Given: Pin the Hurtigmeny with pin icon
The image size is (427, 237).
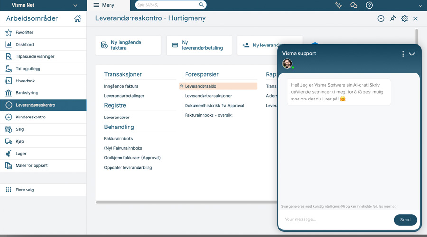Looking at the screenshot, I should coord(393,18).
